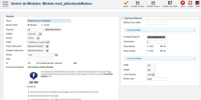Image resolution: width=201 pixels, height=100 pixels.
Task: Select Oculto radio for Mostrar Título
Action: 42,25
